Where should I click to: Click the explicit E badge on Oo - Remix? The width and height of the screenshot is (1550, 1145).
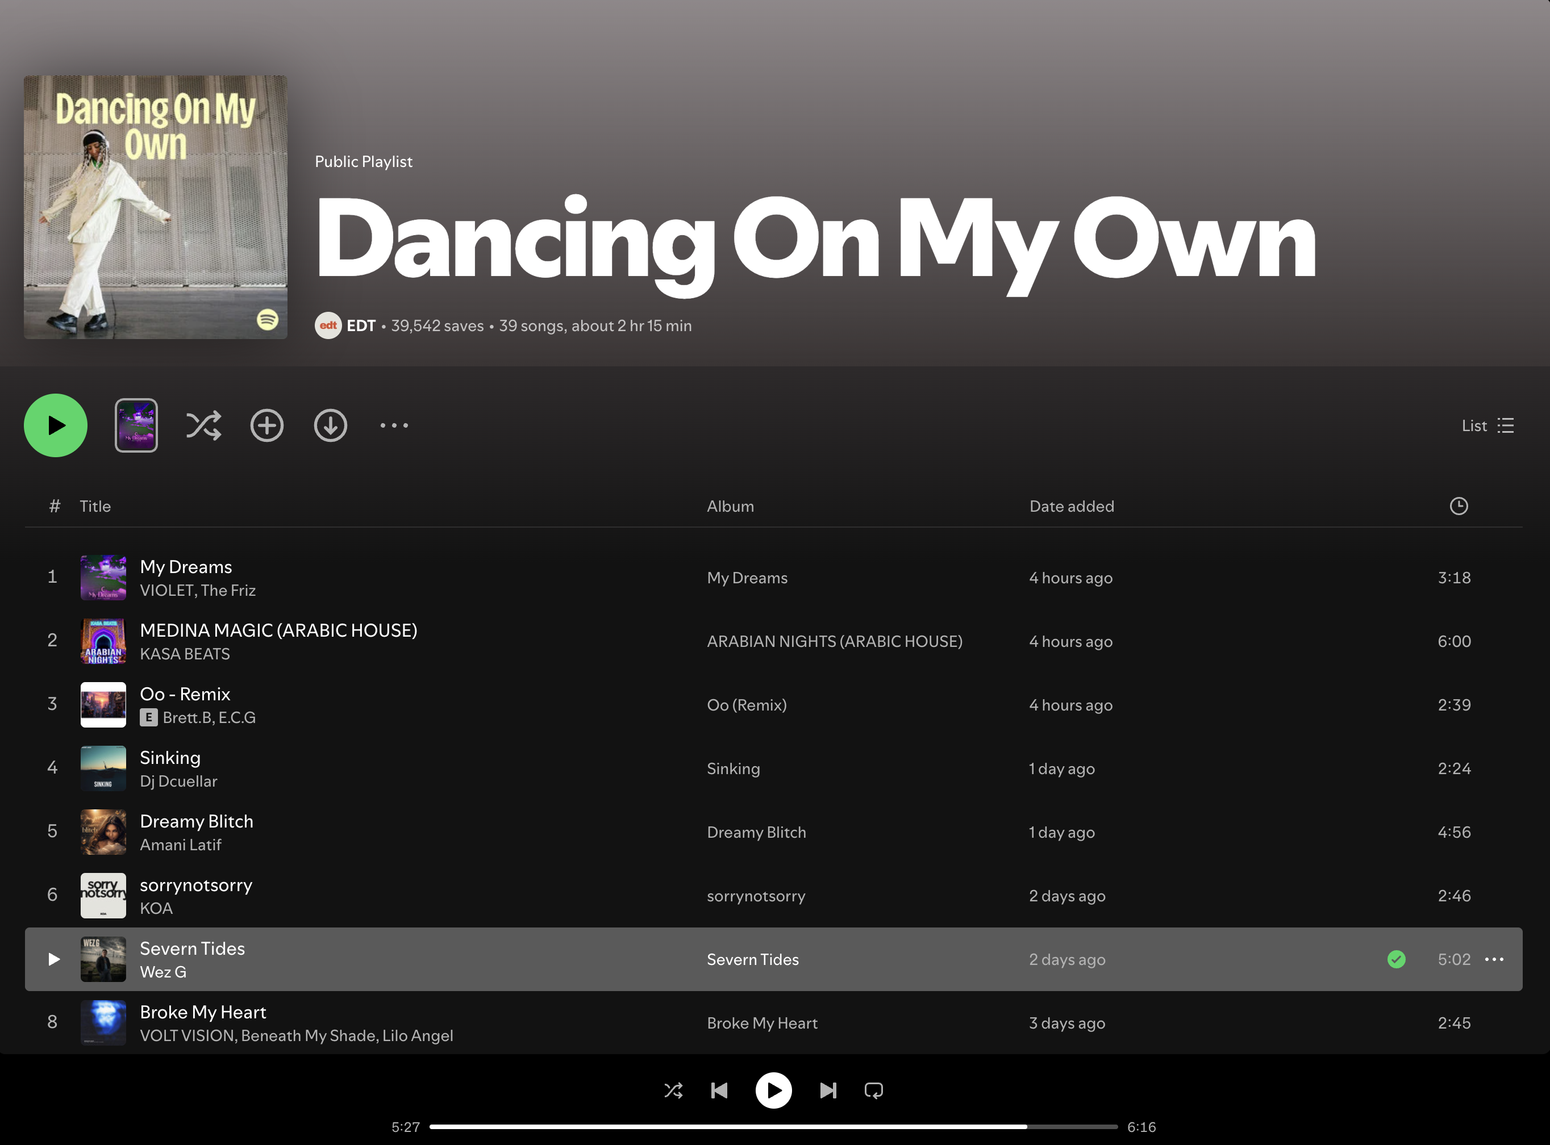pyautogui.click(x=148, y=717)
